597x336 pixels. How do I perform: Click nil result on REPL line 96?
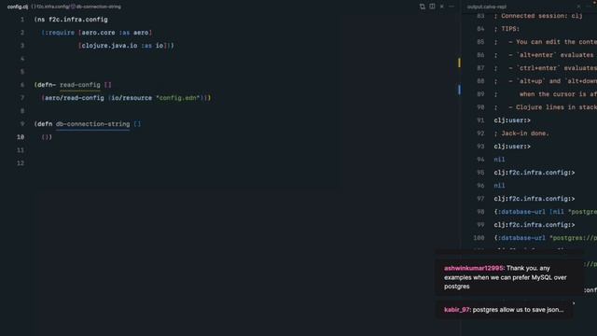(x=499, y=186)
